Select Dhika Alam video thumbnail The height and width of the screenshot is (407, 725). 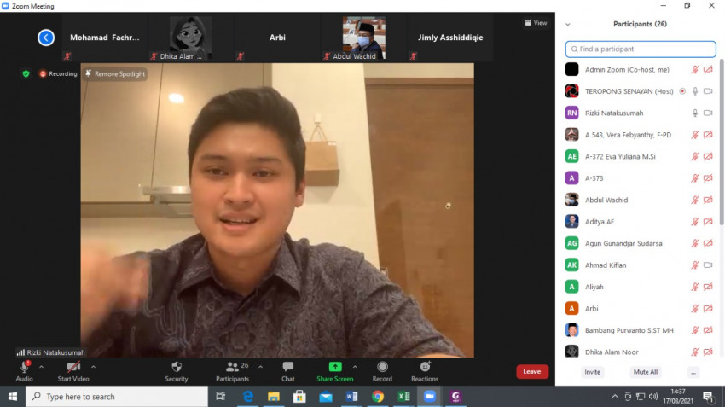191,38
